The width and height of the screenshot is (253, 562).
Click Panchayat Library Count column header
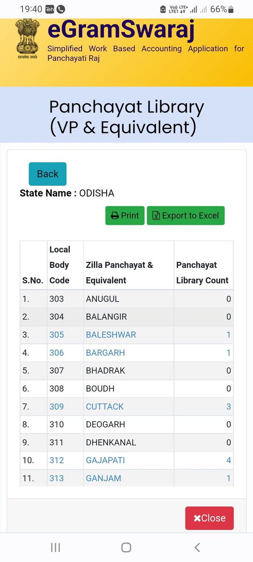coord(202,273)
